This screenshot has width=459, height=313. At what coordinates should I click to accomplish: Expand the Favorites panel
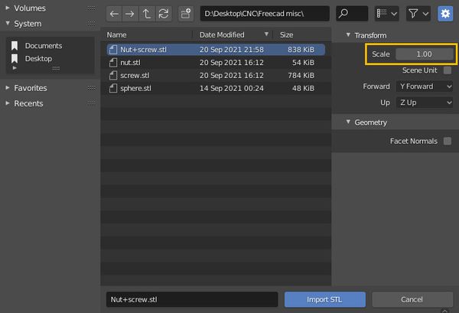8,87
